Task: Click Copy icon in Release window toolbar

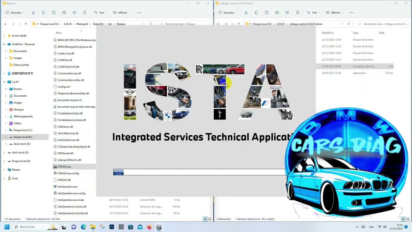Action: [x=43, y=13]
